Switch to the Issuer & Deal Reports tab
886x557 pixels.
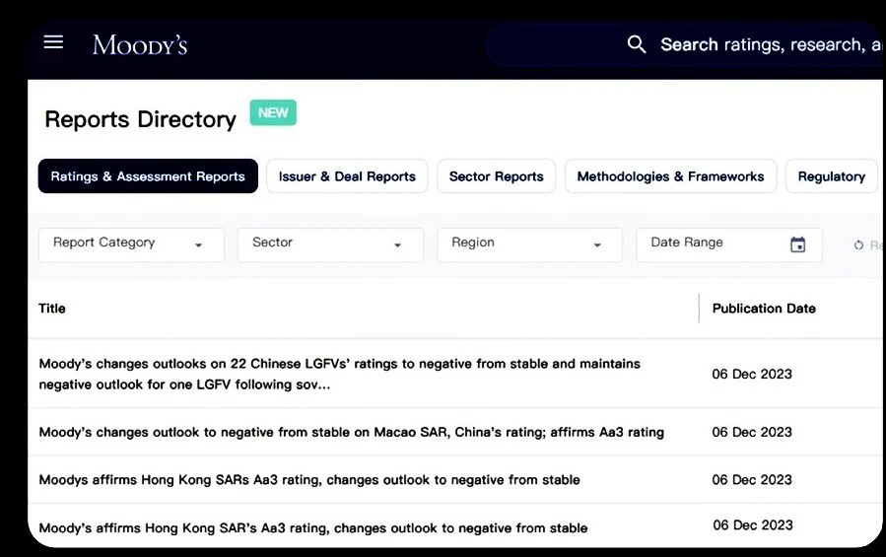pos(347,176)
